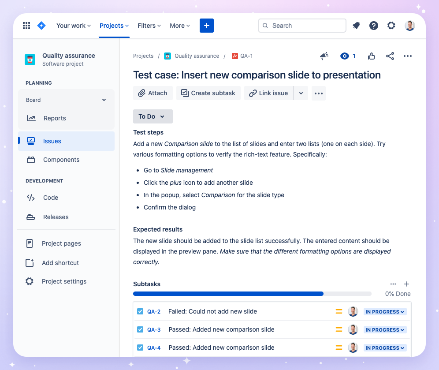Image resolution: width=439 pixels, height=370 pixels.
Task: Click the Jira diamond logo
Action: (41, 26)
